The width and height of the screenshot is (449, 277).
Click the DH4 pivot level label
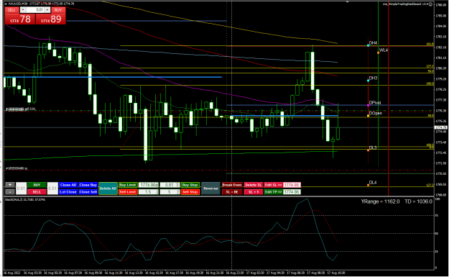(373, 43)
